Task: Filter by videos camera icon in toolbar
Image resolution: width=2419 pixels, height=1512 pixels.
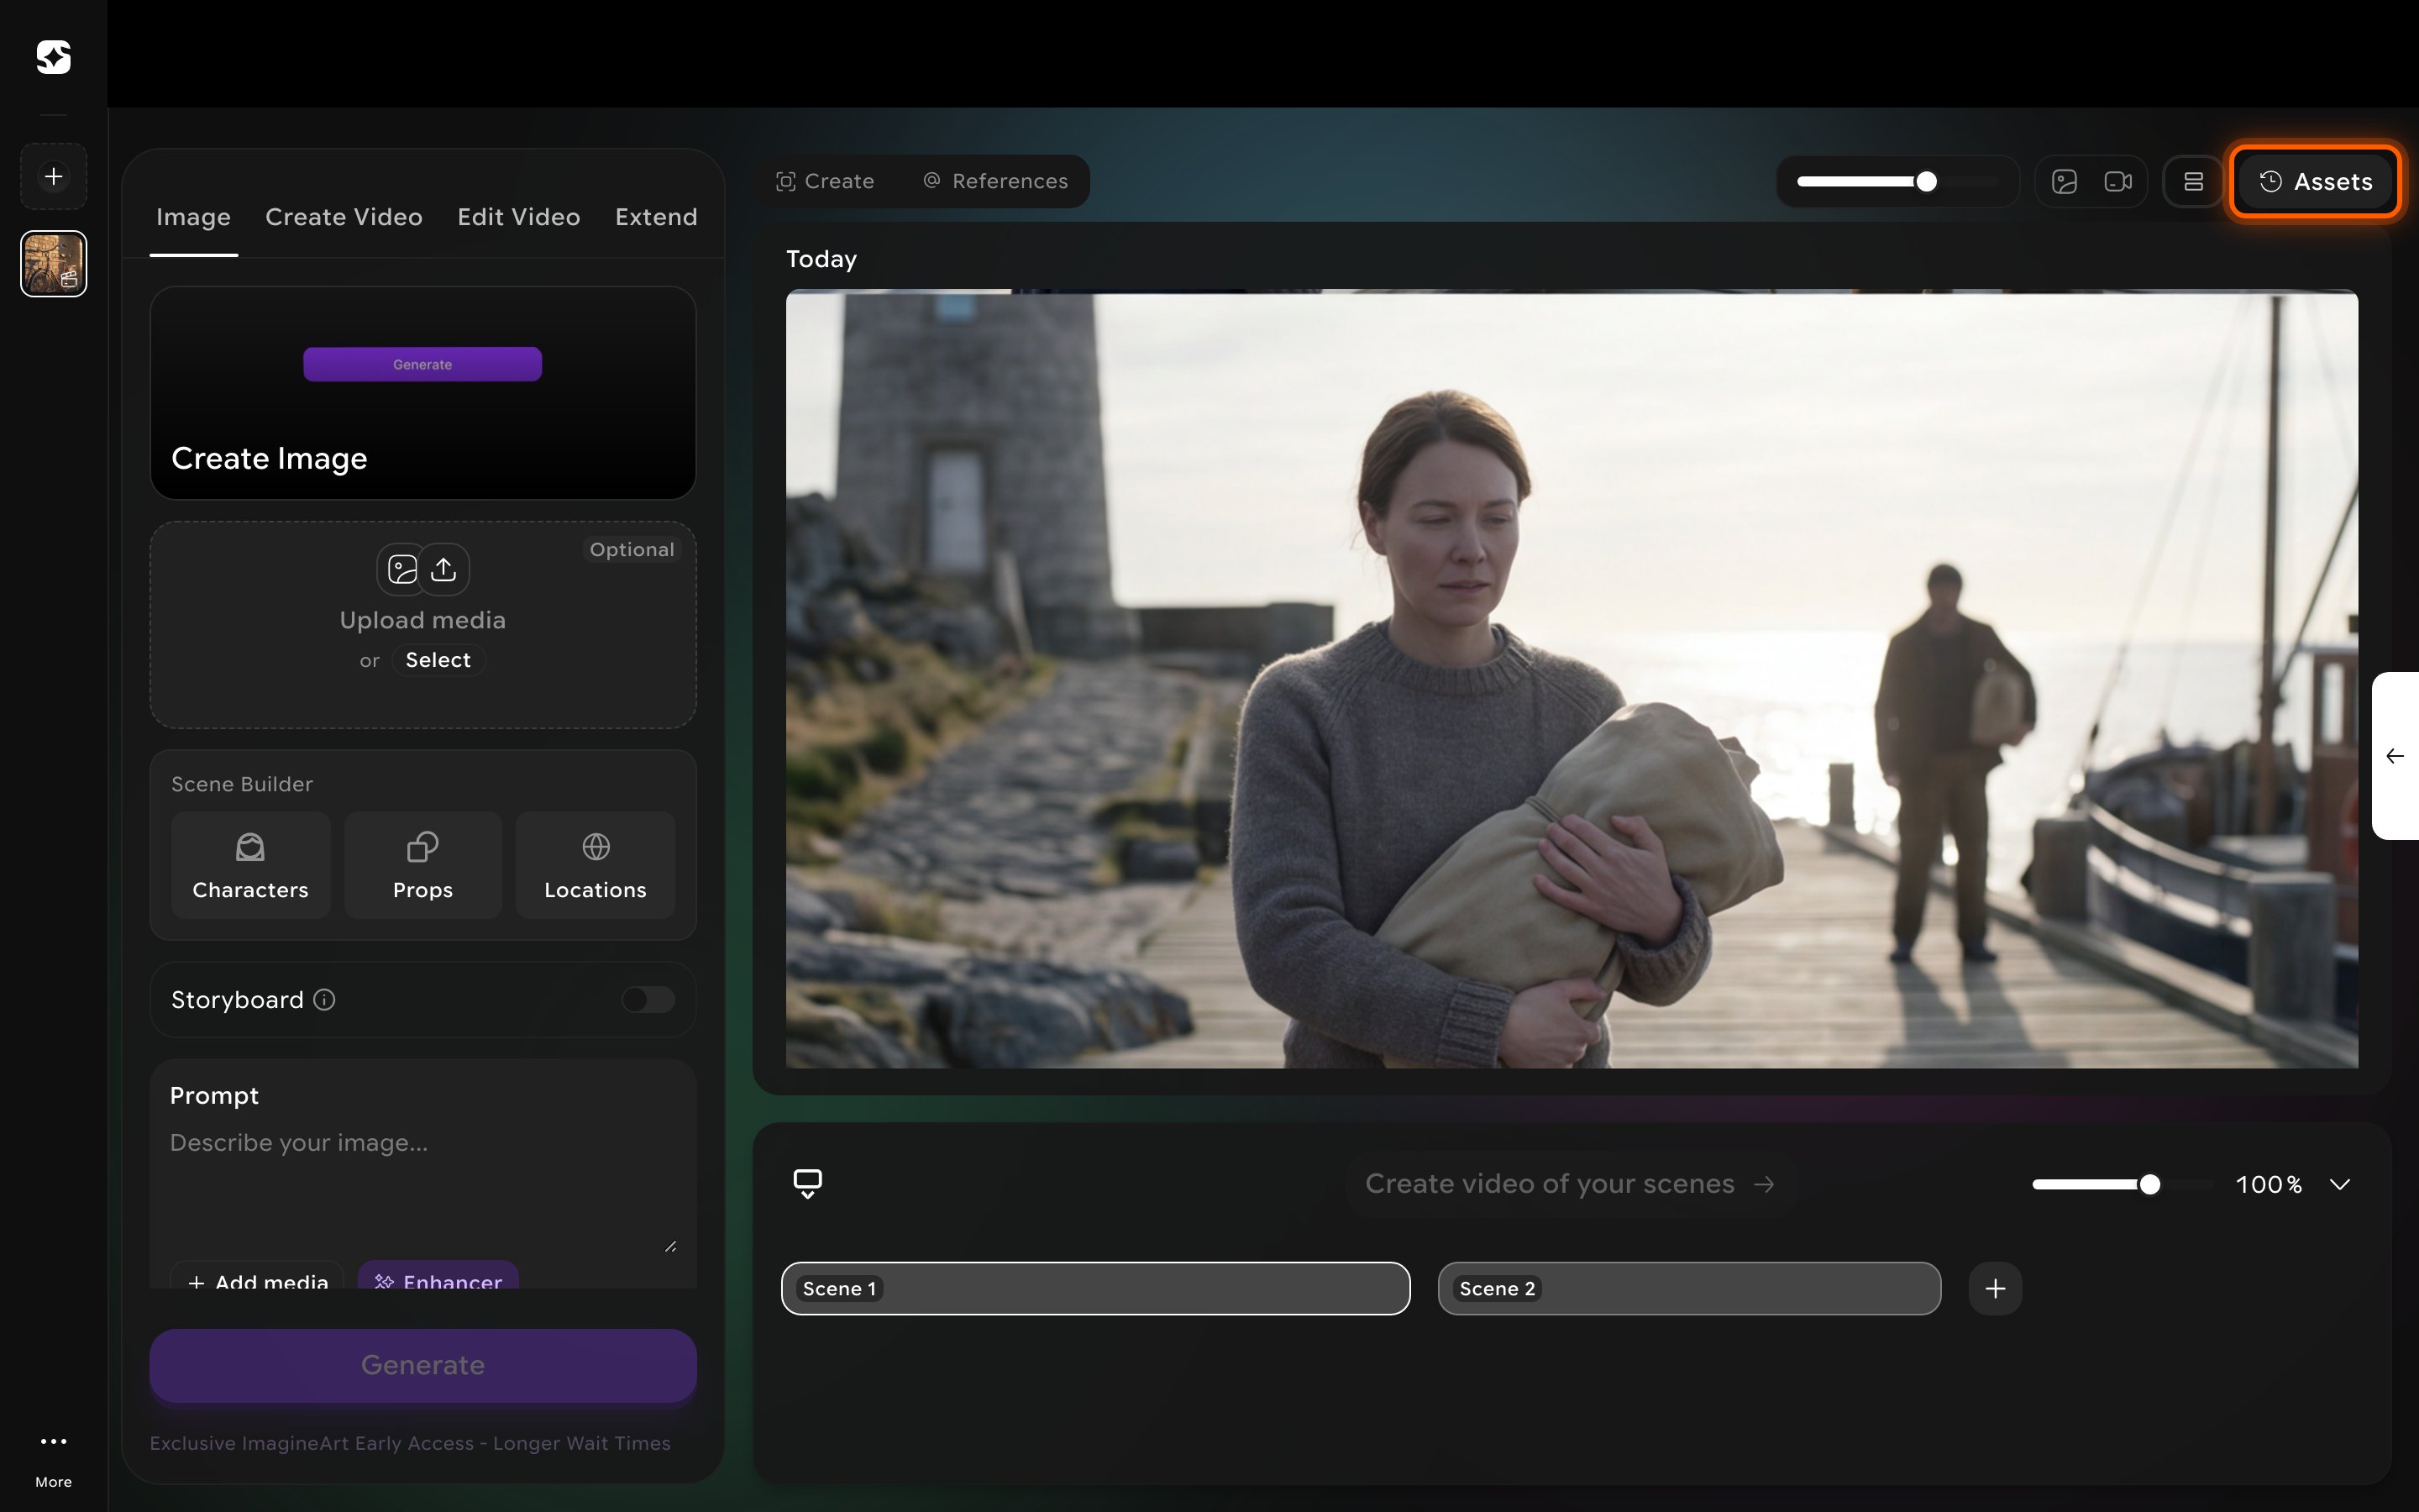Action: [2118, 181]
